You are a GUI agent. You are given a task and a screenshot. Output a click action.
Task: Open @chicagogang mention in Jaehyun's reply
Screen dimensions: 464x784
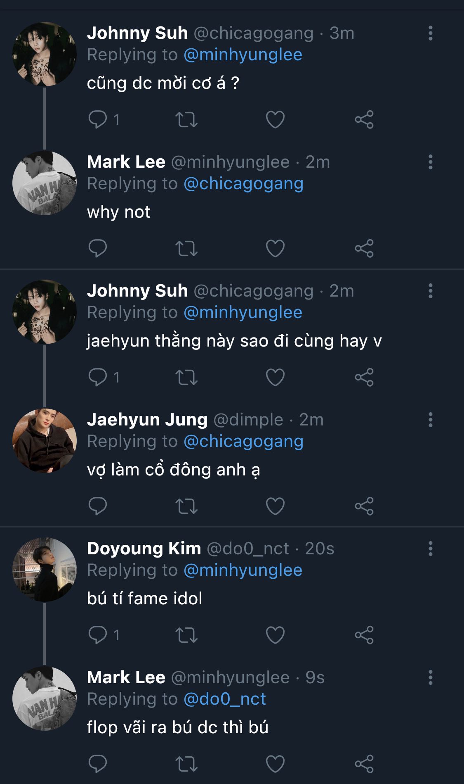(243, 441)
